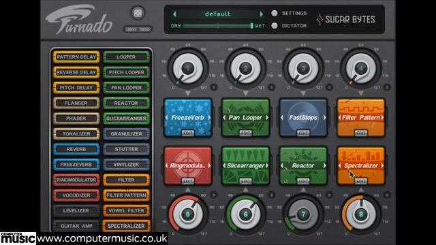Toggle small button beside knob 7

(x=329, y=195)
